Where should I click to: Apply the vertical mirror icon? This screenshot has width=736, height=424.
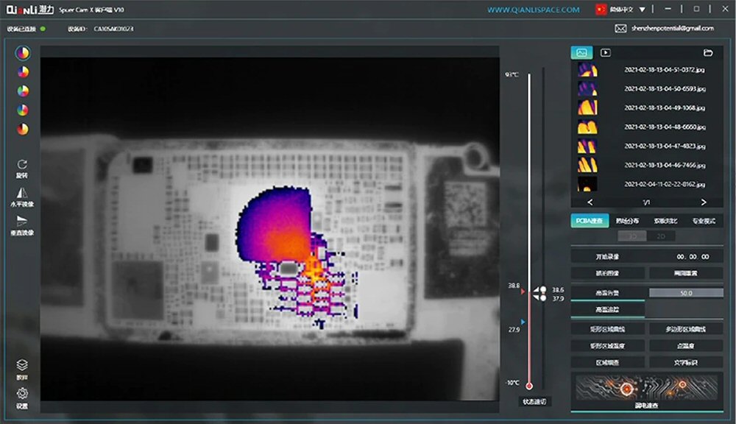pos(22,221)
